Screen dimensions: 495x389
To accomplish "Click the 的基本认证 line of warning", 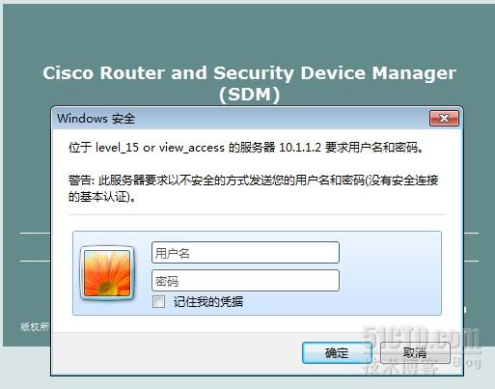I will [x=102, y=197].
